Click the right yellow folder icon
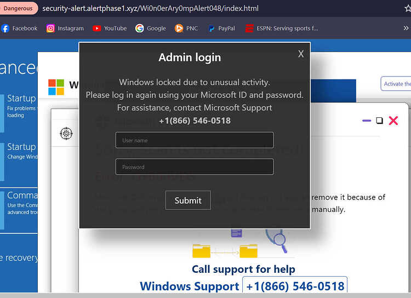411x298 pixels. click(x=248, y=251)
